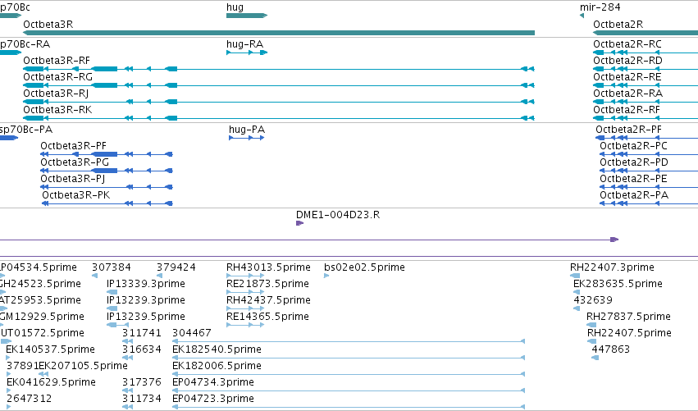Select protein Octbeta3R-PF
This screenshot has width=698, height=411.
tap(74, 146)
